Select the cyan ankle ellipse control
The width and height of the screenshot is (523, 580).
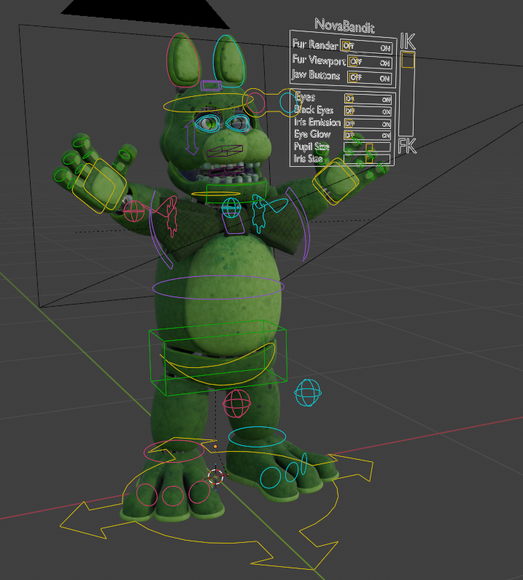pos(257,437)
